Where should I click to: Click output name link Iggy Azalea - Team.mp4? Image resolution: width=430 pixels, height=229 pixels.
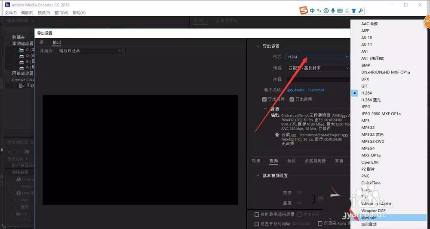305,90
